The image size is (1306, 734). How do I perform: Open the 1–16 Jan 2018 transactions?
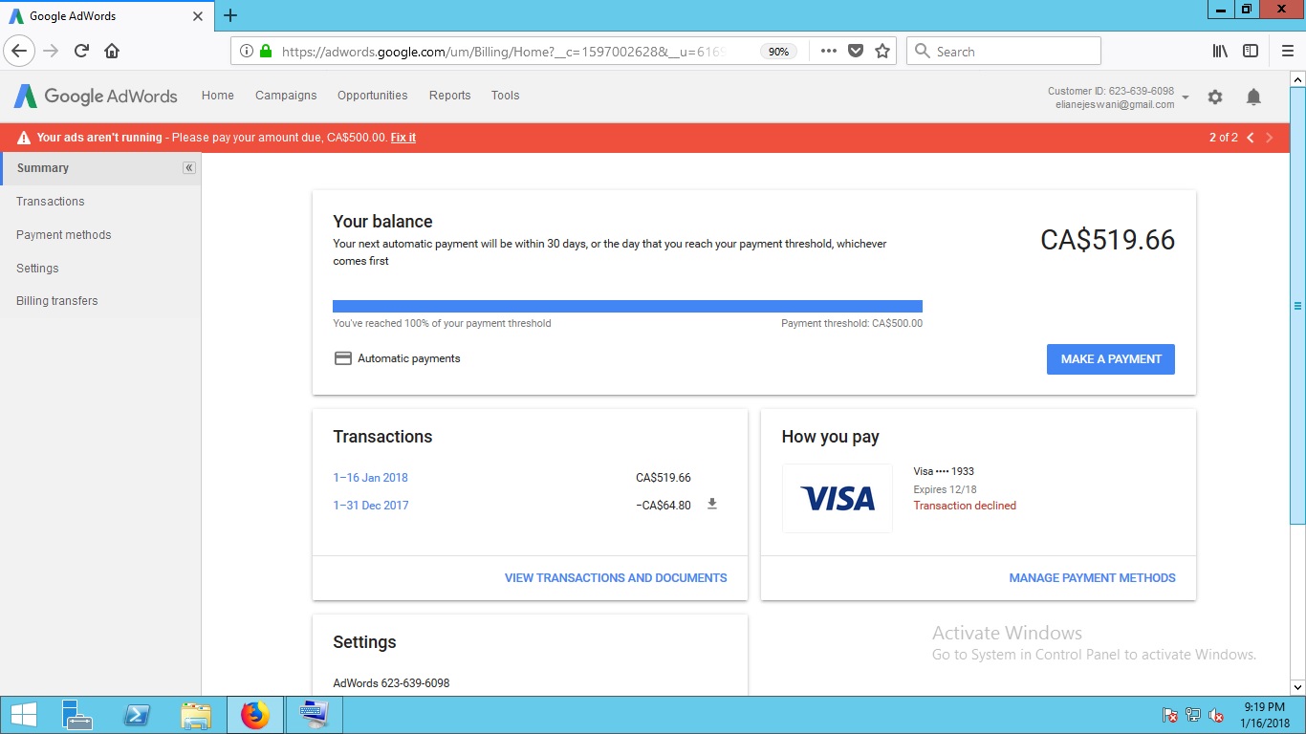click(371, 478)
